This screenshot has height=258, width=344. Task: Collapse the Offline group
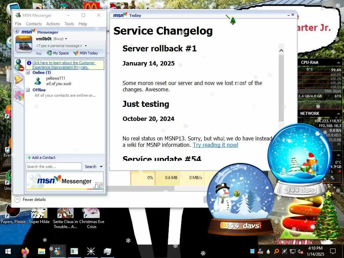(28, 90)
